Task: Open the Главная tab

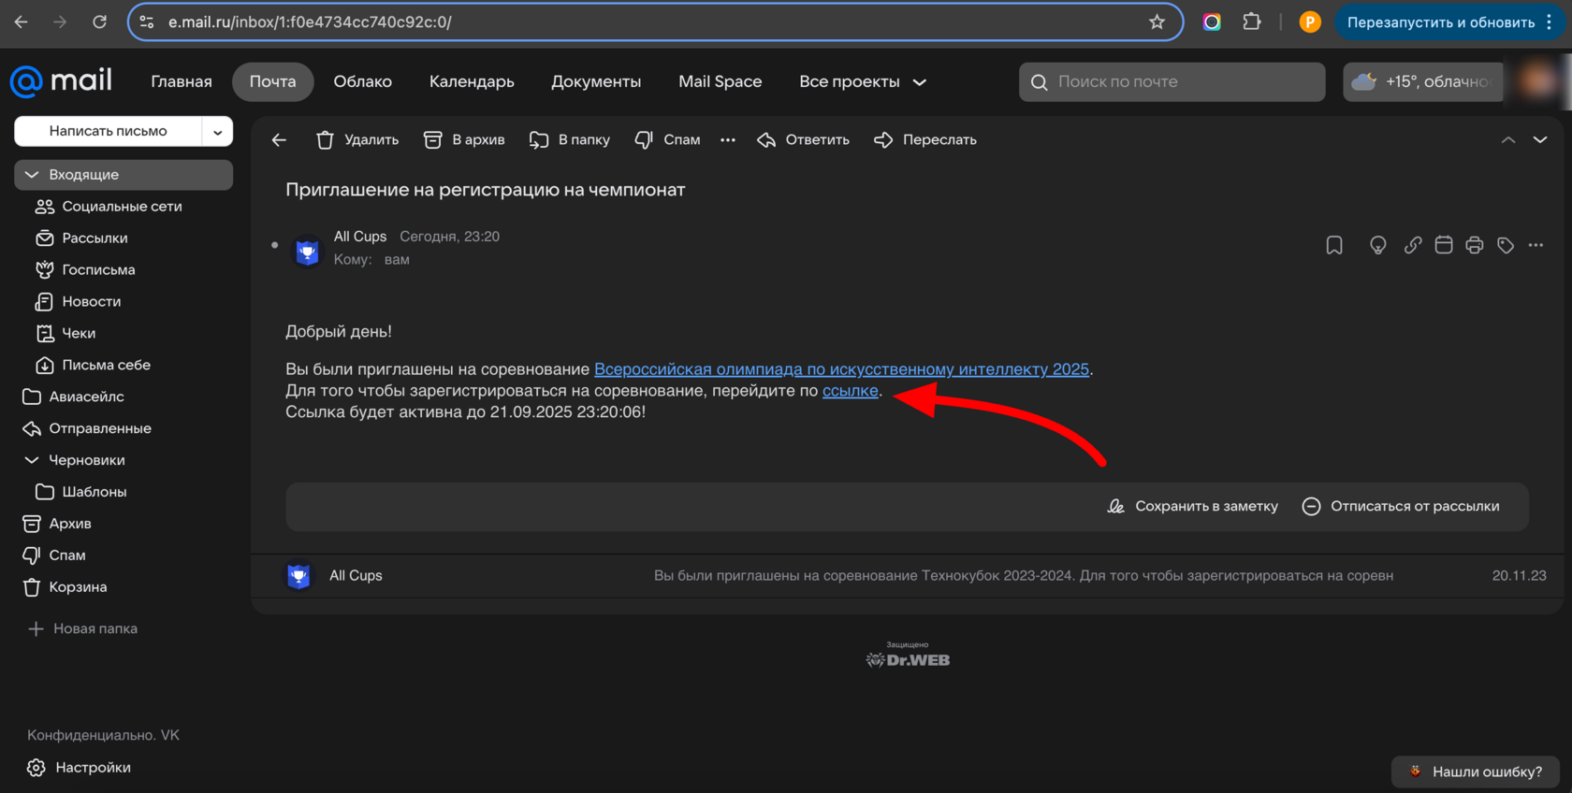Action: [x=182, y=81]
